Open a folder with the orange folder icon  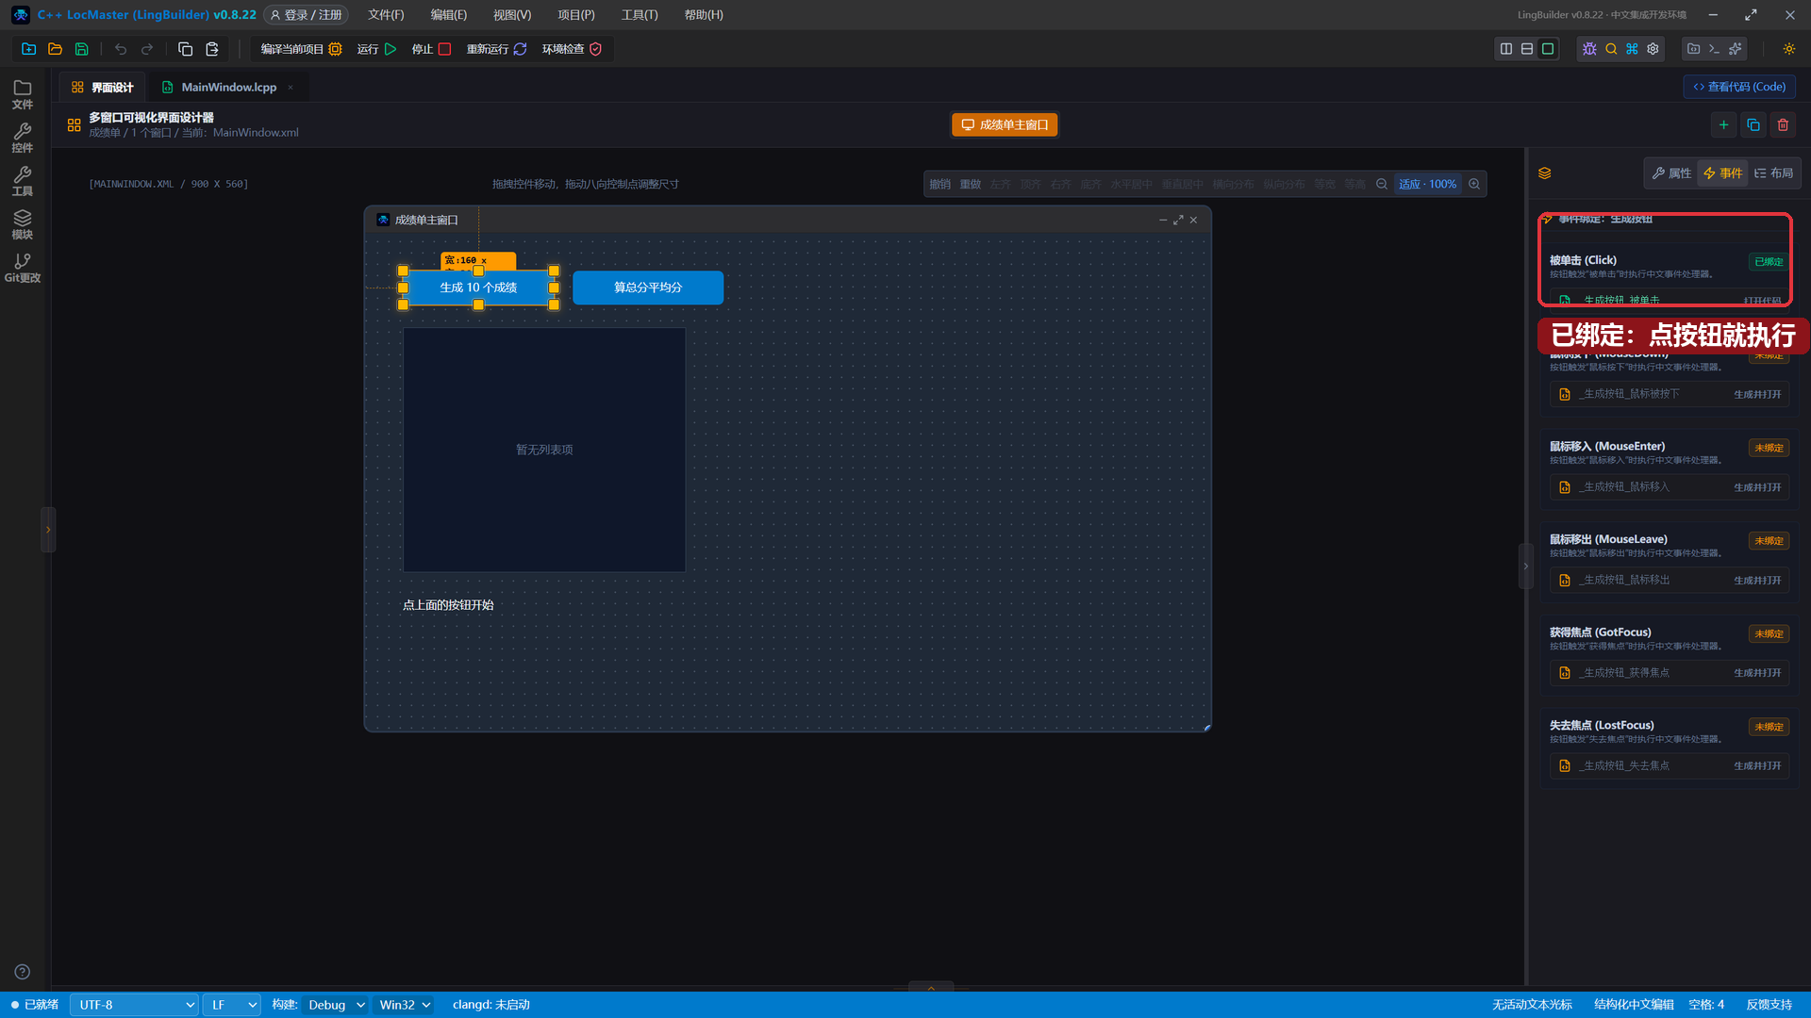pos(55,49)
